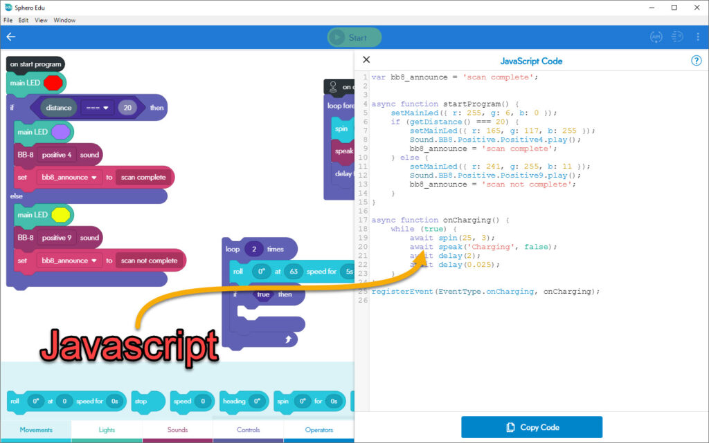
Task: Open the Window menu
Action: tap(64, 20)
